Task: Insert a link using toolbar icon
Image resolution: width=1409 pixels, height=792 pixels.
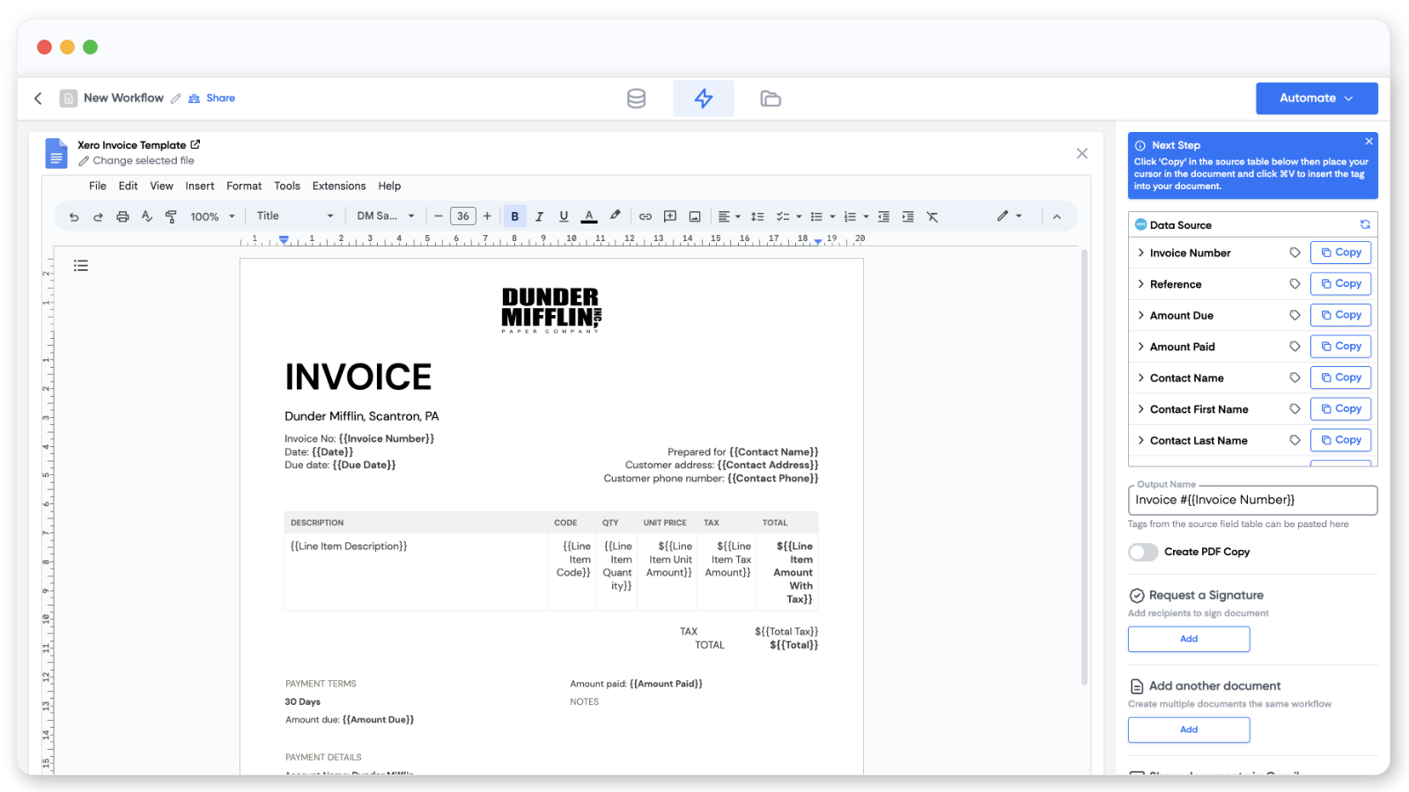Action: pos(645,216)
